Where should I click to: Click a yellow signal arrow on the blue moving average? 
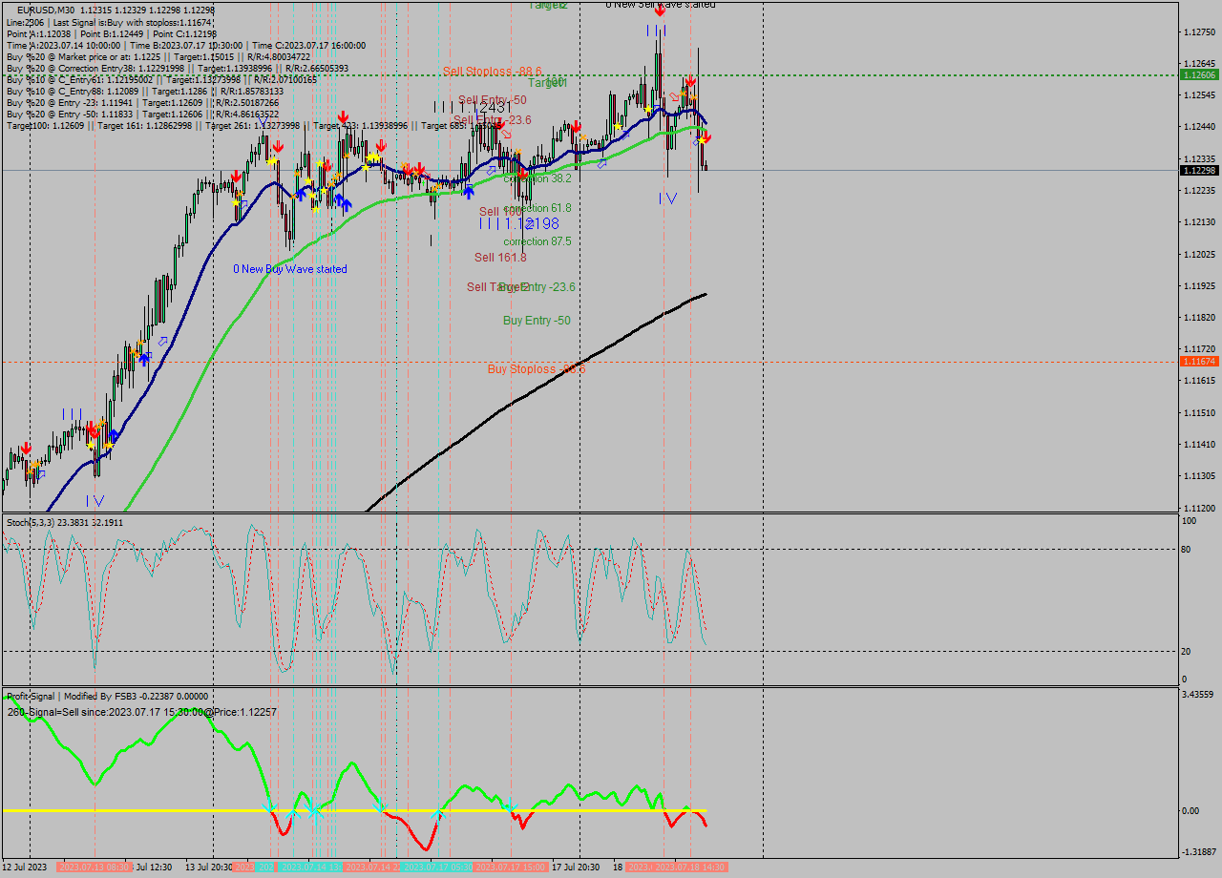366,167
